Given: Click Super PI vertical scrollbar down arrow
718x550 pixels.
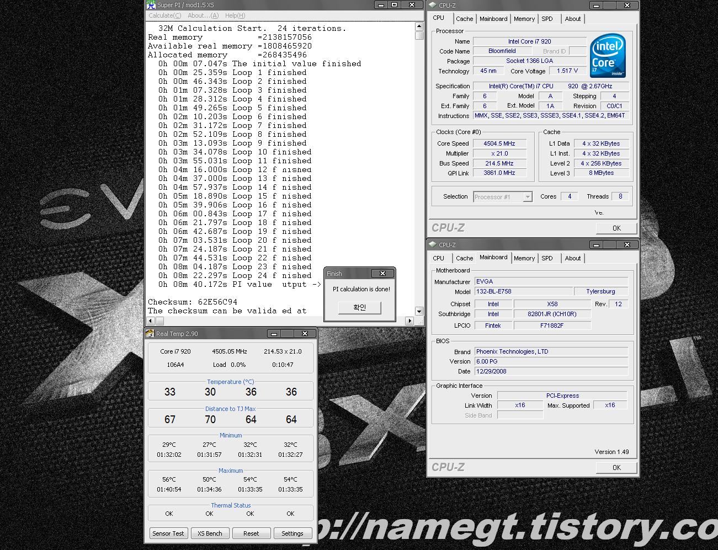Looking at the screenshot, I should [x=419, y=311].
